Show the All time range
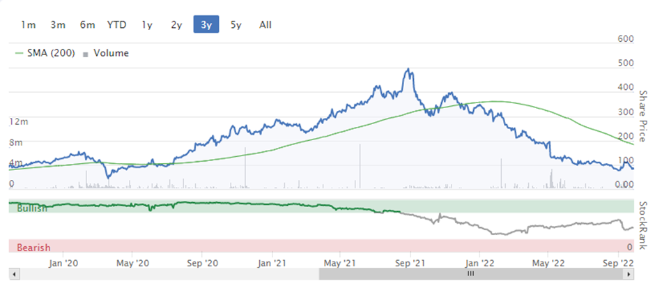655x288 pixels. click(265, 24)
